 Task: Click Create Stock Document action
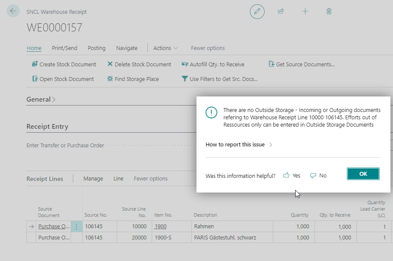(64, 64)
